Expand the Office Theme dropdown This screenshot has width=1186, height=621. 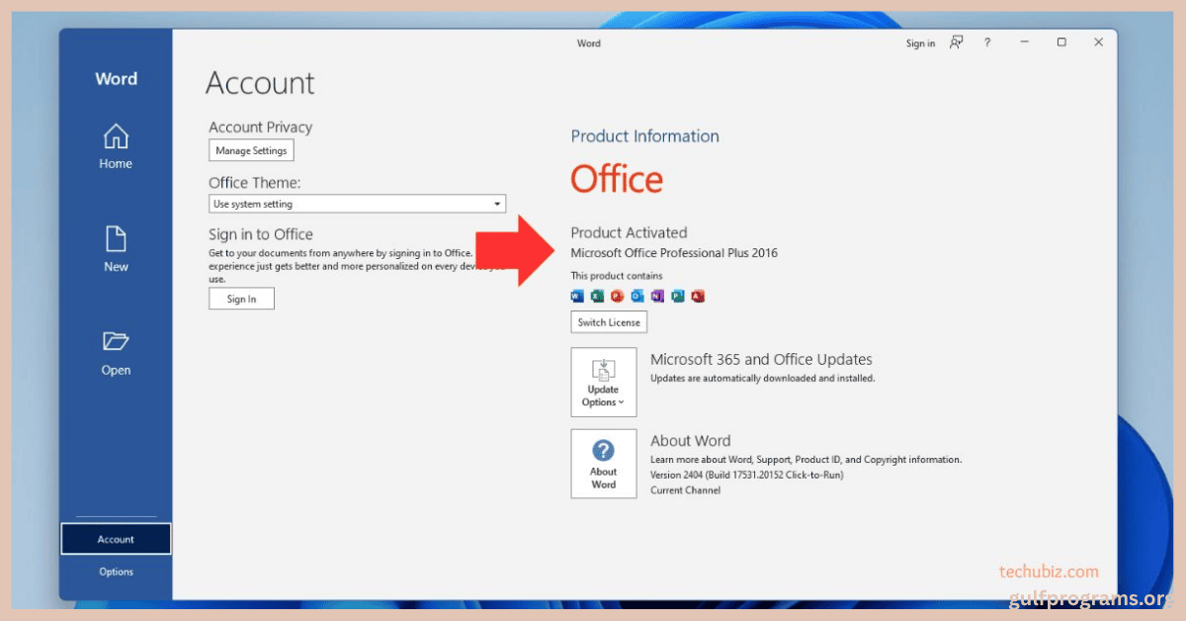coord(357,204)
